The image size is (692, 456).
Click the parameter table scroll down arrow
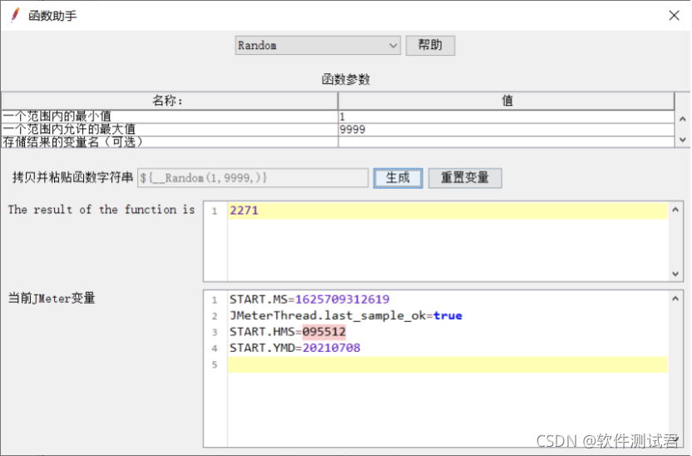683,140
